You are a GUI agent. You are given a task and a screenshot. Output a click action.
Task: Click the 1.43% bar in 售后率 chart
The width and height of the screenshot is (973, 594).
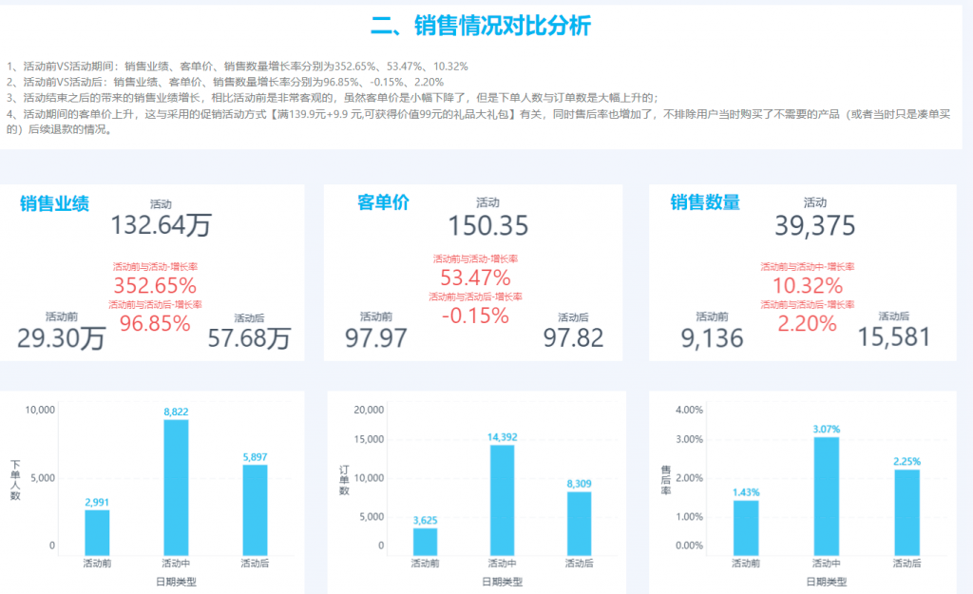pyautogui.click(x=746, y=527)
